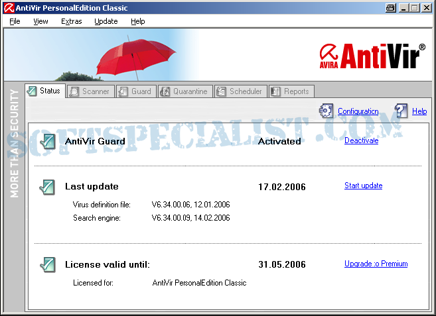Screen dimensions: 436x316
Task: Click 'AntiVir PersonalEdition Classic' licensed-for value
Action: point(199,283)
